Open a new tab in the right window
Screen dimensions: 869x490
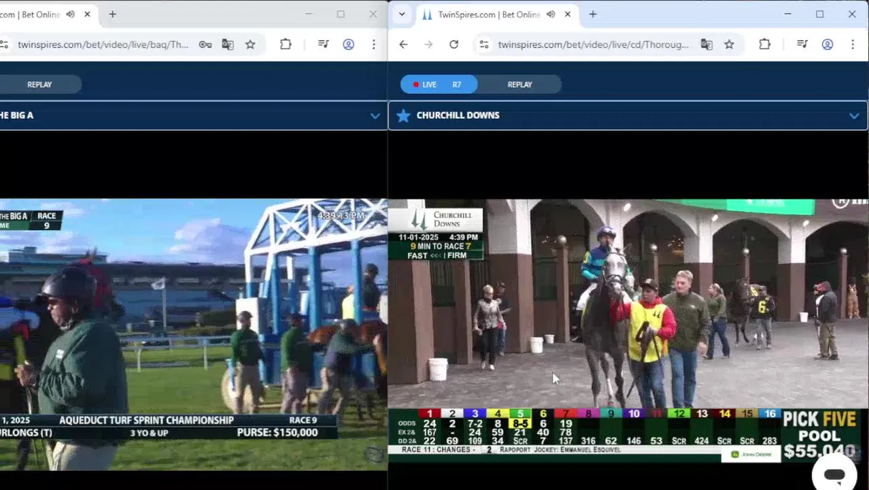click(592, 14)
